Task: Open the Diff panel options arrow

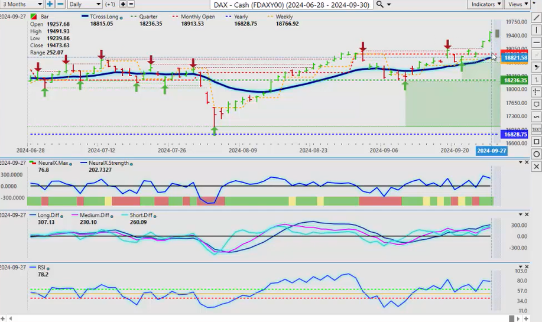Action: (521, 214)
